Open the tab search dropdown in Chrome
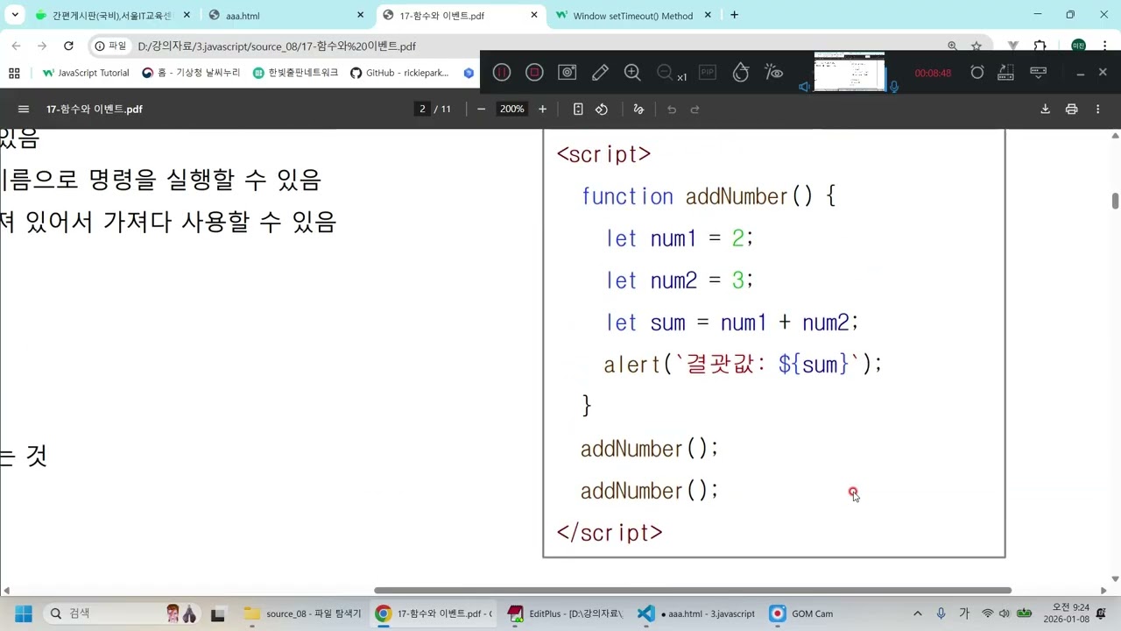 [x=15, y=15]
